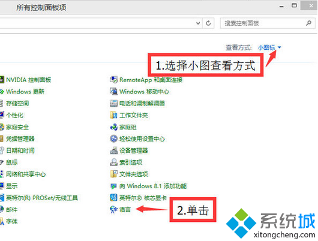
Task: Click the 向 Windows 8.1 添加功能 icon
Action: pyautogui.click(x=113, y=186)
